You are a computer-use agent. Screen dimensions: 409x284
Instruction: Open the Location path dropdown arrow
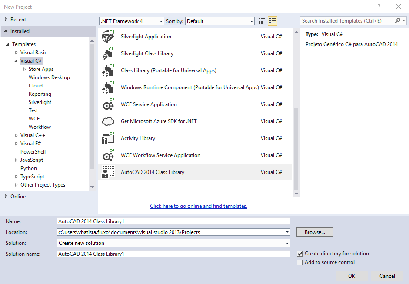coord(287,232)
